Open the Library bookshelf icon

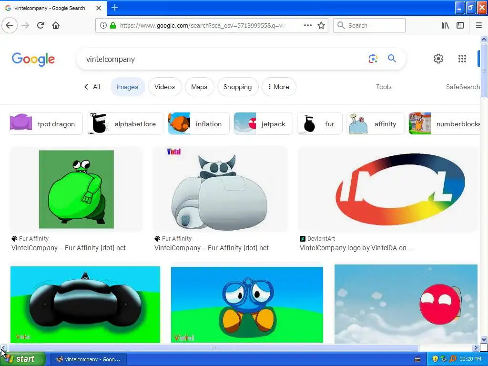point(445,25)
